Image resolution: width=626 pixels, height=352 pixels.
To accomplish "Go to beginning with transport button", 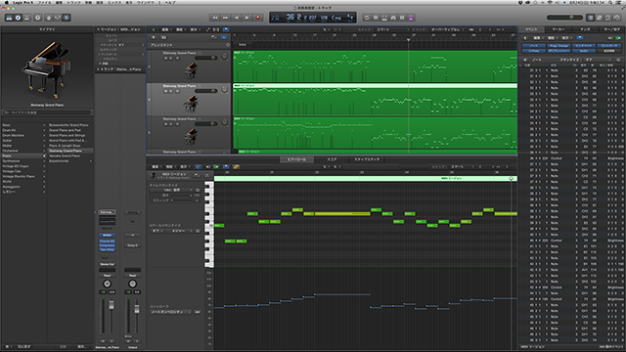I will (x=237, y=18).
